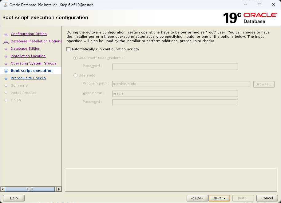The width and height of the screenshot is (281, 203).
Task: Click the root user Password field
Action: 175,66
